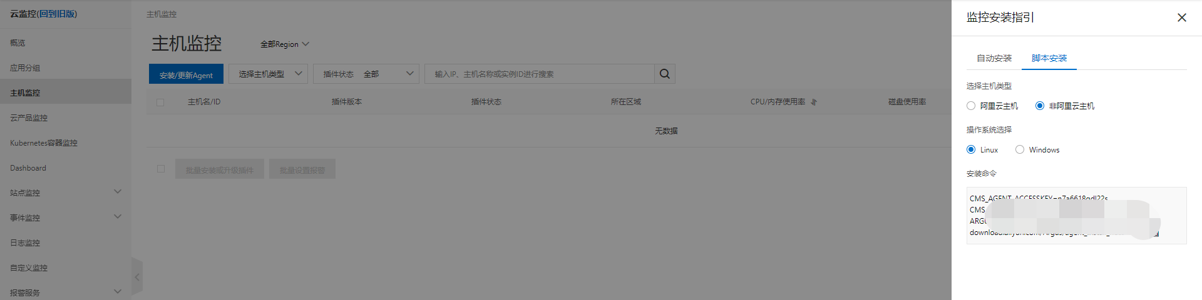Click the CPU/内存使用率 sort icon
Image resolution: width=1202 pixels, height=300 pixels.
[814, 102]
